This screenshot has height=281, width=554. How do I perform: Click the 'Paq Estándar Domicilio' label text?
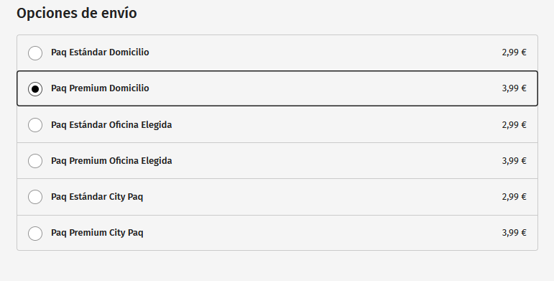[100, 52]
